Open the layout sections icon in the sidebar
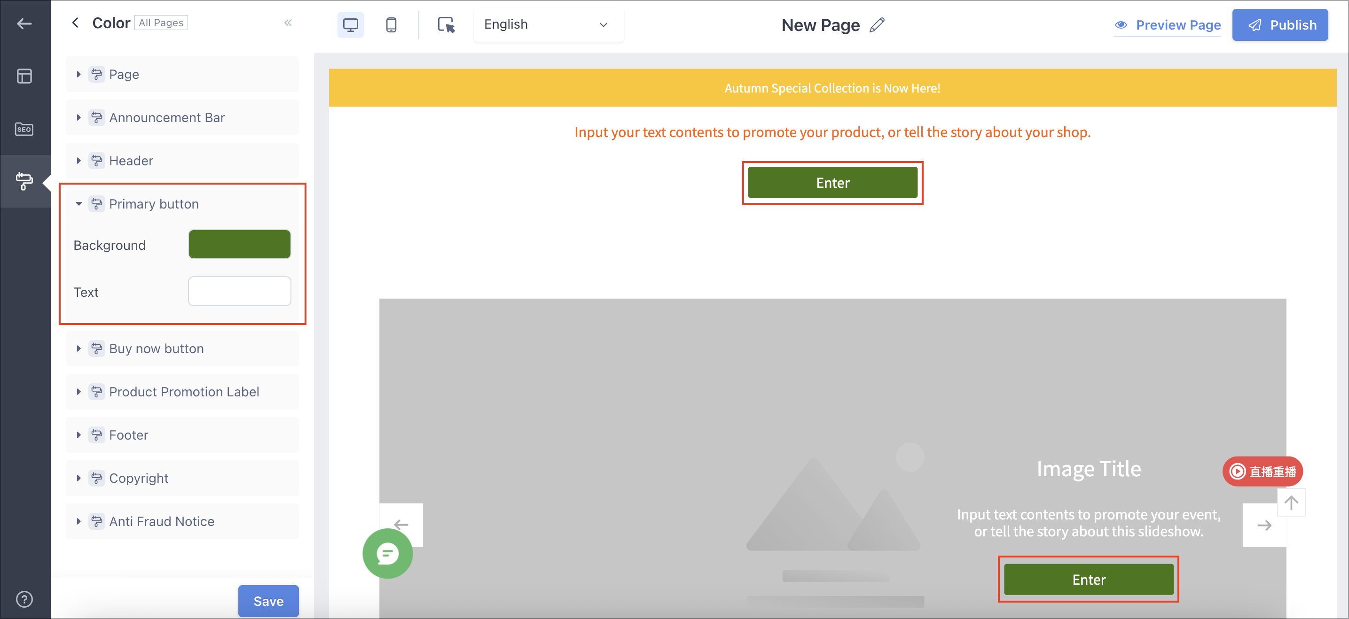 24,77
